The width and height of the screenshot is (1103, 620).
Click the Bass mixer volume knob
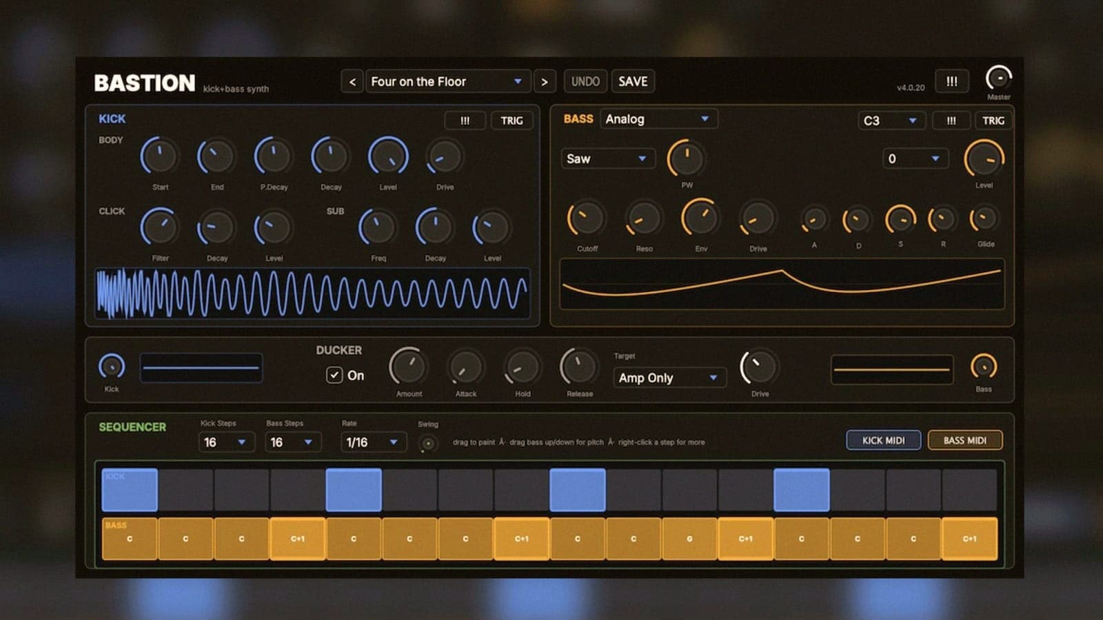point(984,366)
